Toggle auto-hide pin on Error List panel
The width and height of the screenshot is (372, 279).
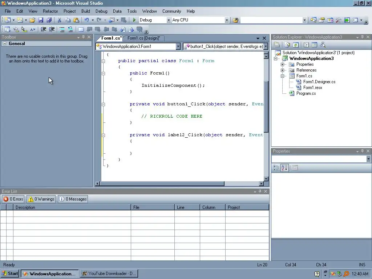(260, 191)
